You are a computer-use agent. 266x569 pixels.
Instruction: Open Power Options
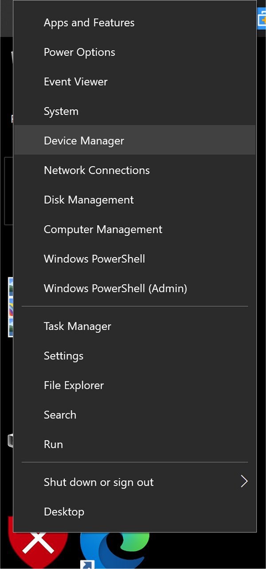click(79, 52)
